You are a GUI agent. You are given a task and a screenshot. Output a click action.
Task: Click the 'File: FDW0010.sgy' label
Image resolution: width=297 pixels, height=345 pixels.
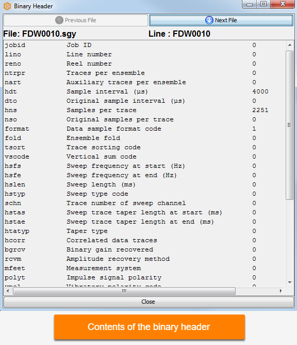[40, 34]
